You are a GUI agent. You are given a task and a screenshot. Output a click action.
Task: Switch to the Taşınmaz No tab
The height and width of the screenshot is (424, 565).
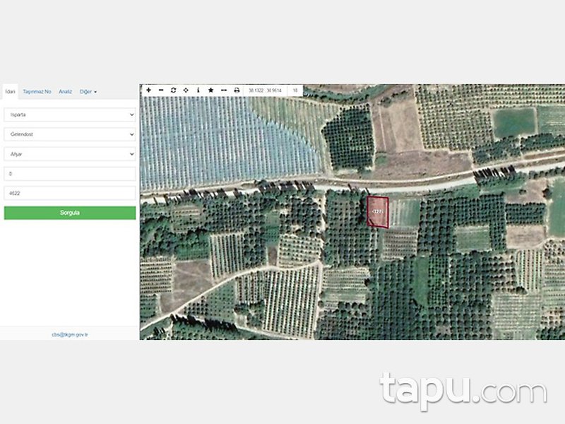37,92
